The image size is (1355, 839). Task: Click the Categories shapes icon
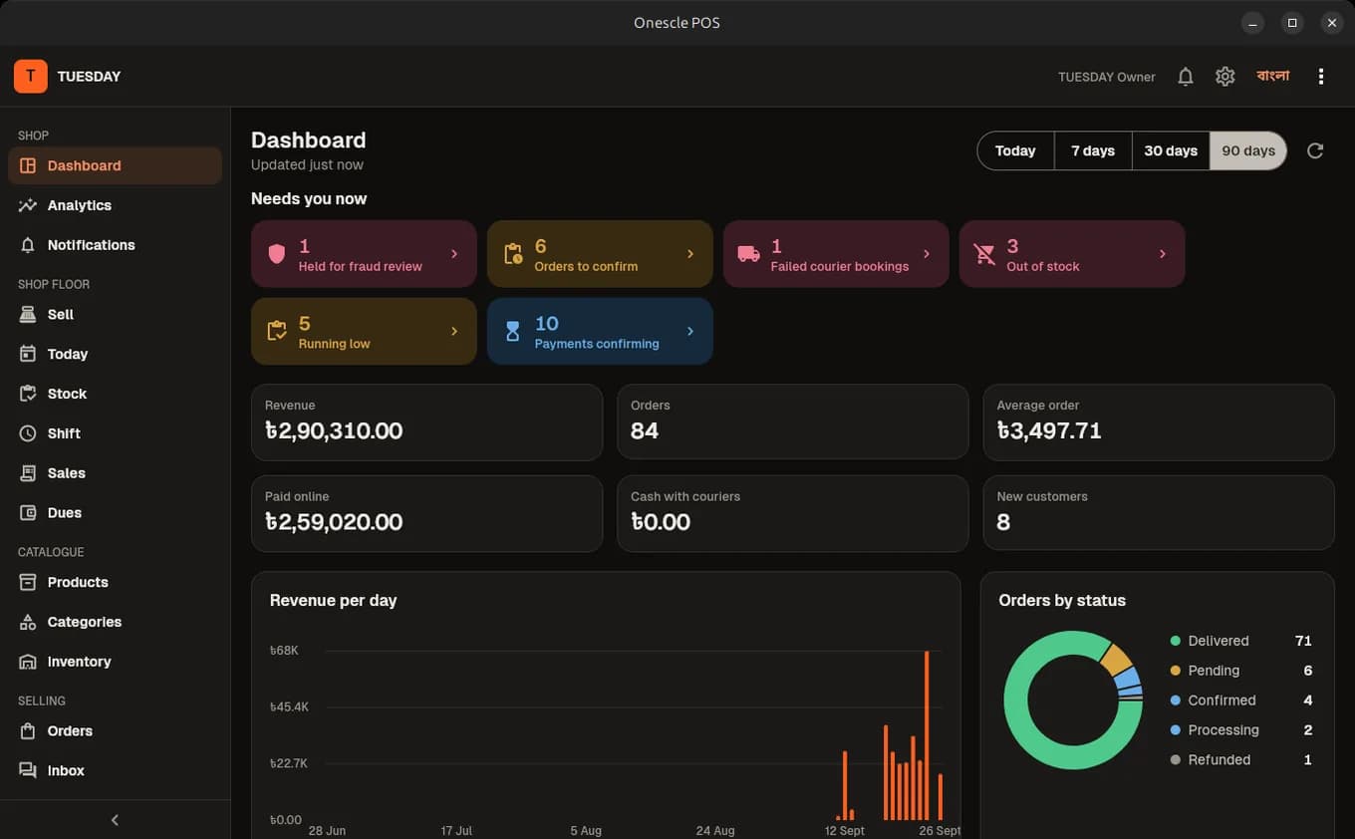[x=28, y=622]
